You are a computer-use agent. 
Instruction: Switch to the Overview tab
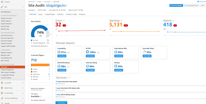[x=33, y=14]
